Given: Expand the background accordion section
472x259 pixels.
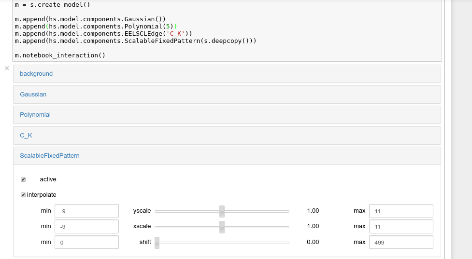Looking at the screenshot, I should tap(36, 74).
